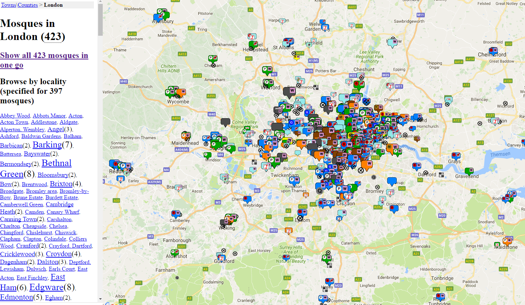Image resolution: width=525 pixels, height=305 pixels.
Task: Click the blue marker northwest of Dartford
Action: pyautogui.click(x=417, y=166)
